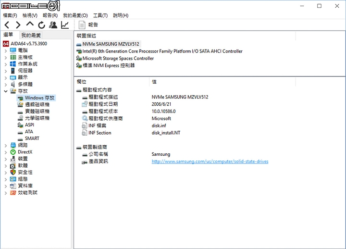
Task: Open the 說明(H) menu
Action: click(x=121, y=15)
